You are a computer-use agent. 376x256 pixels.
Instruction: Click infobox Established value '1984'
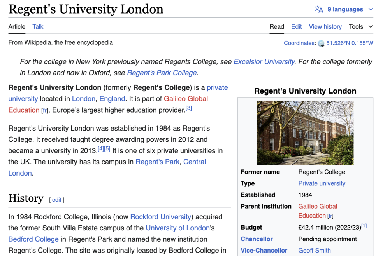pos(305,195)
